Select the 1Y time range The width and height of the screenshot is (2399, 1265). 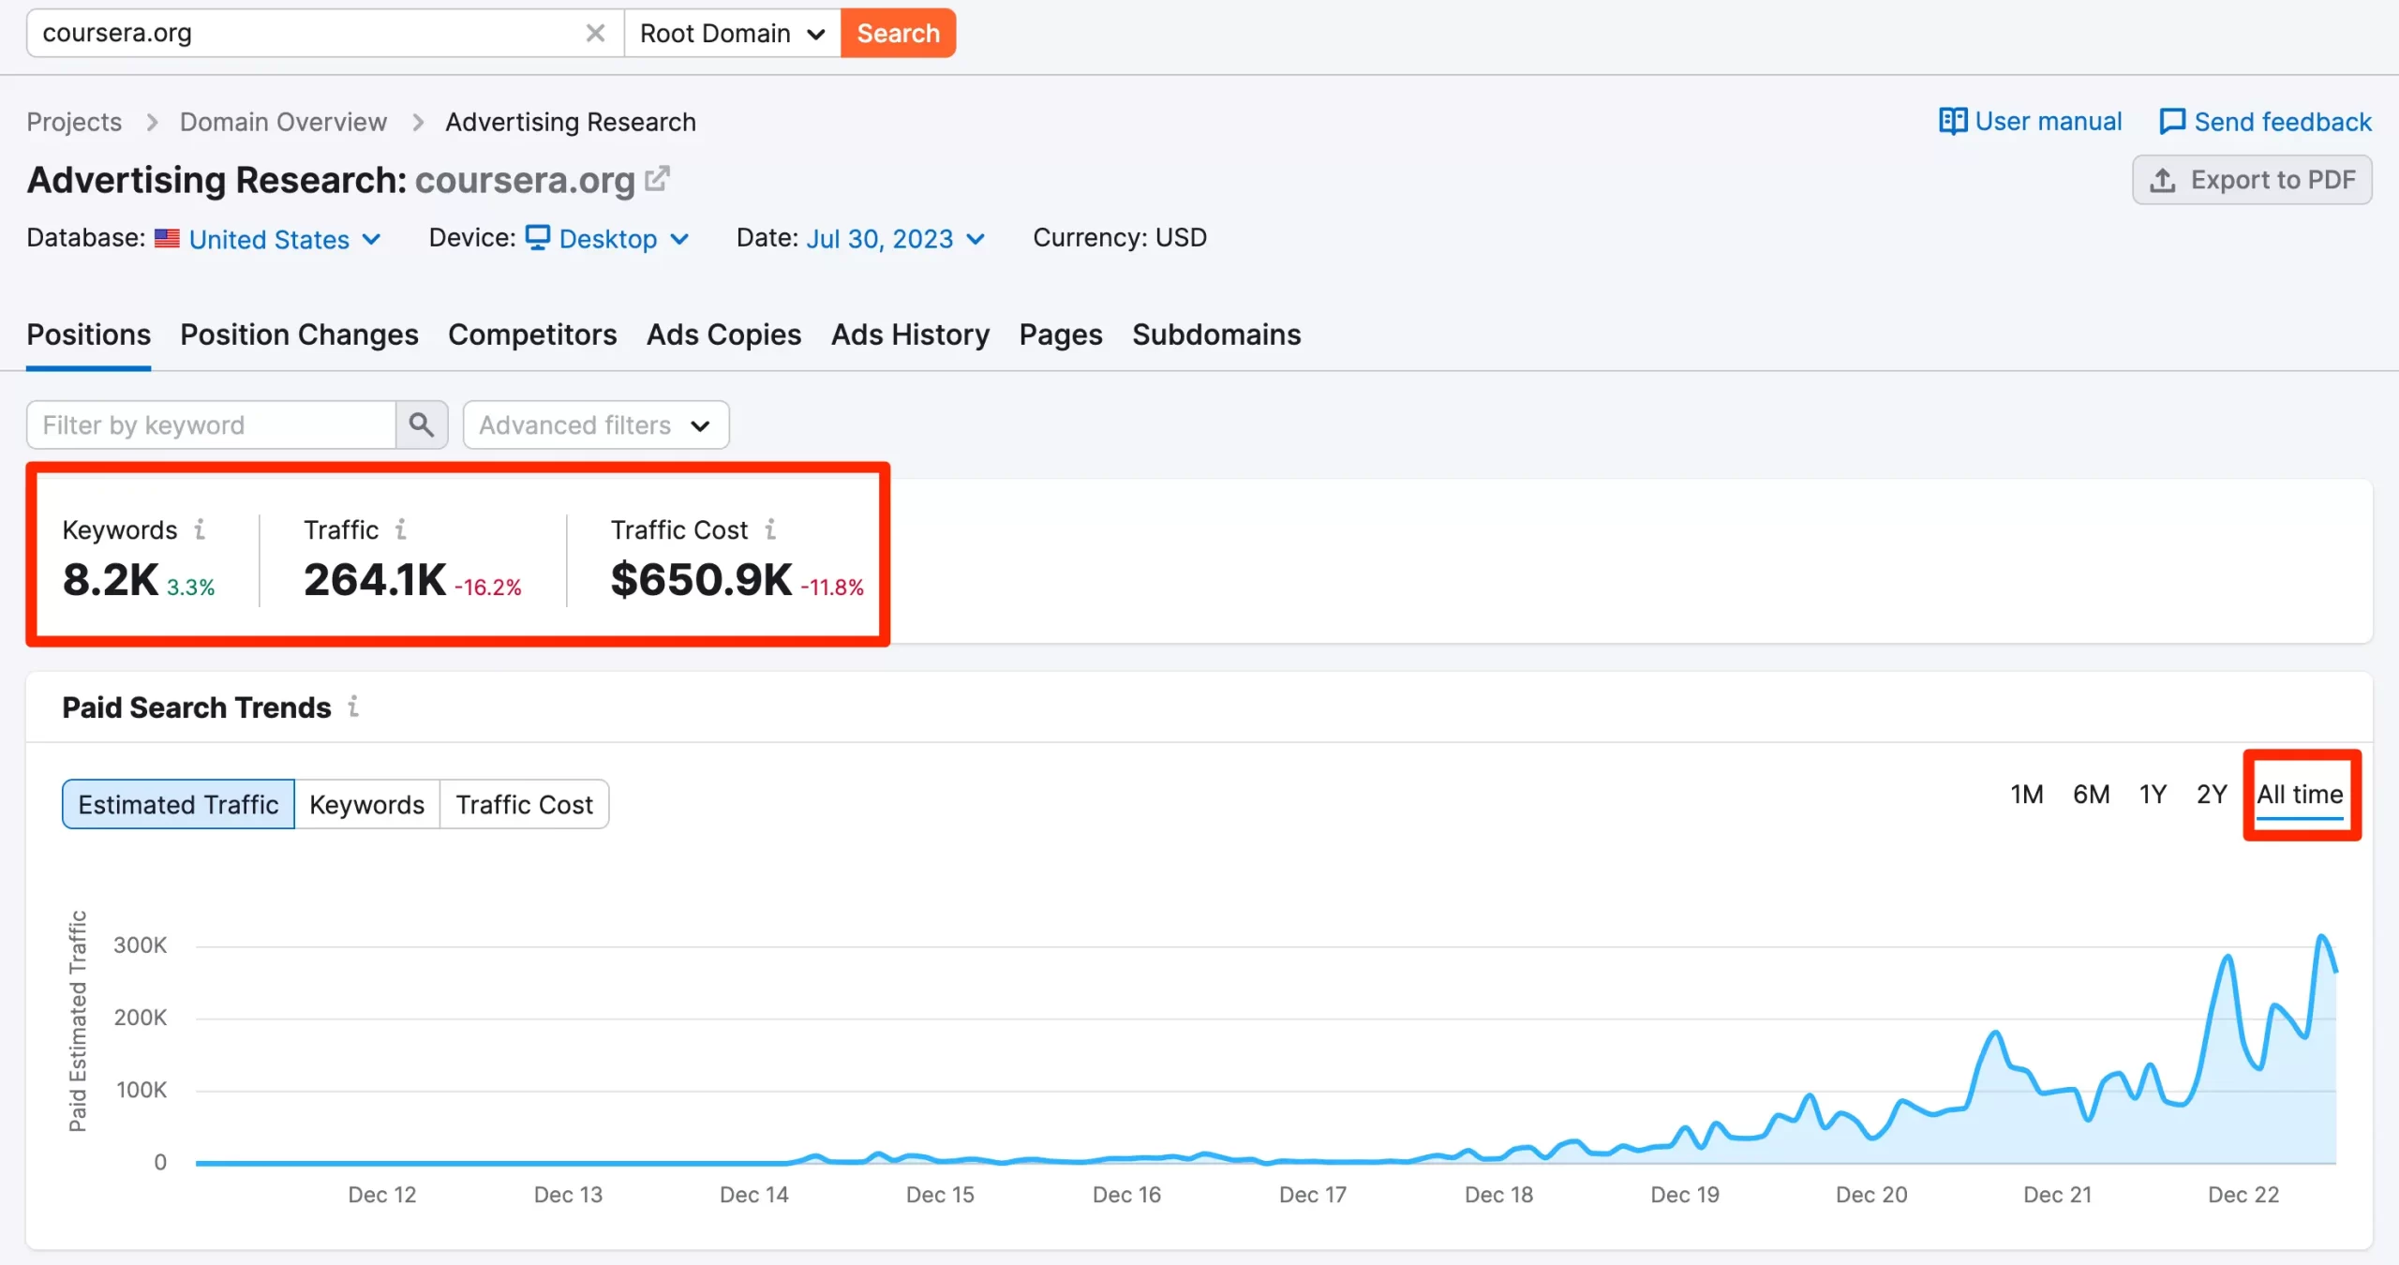click(x=2153, y=795)
